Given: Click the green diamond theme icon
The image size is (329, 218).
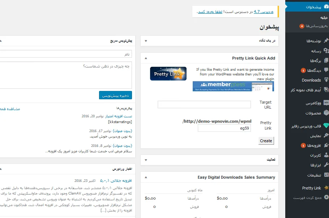Looking at the screenshot, I should point(326,126).
